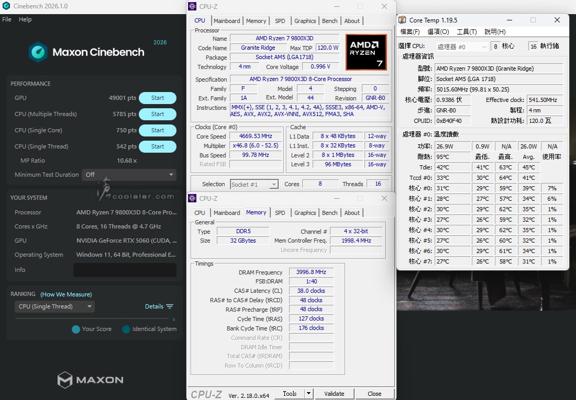Click the Identical System legend circle
576x400 pixels.
point(126,329)
